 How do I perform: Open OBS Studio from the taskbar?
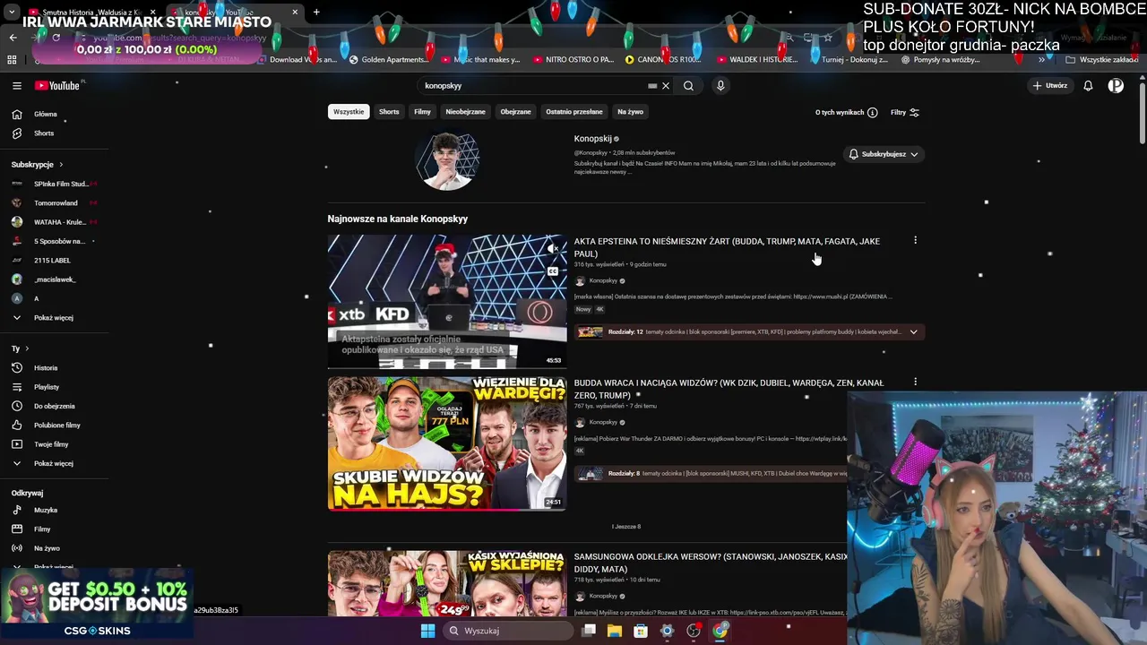(694, 631)
